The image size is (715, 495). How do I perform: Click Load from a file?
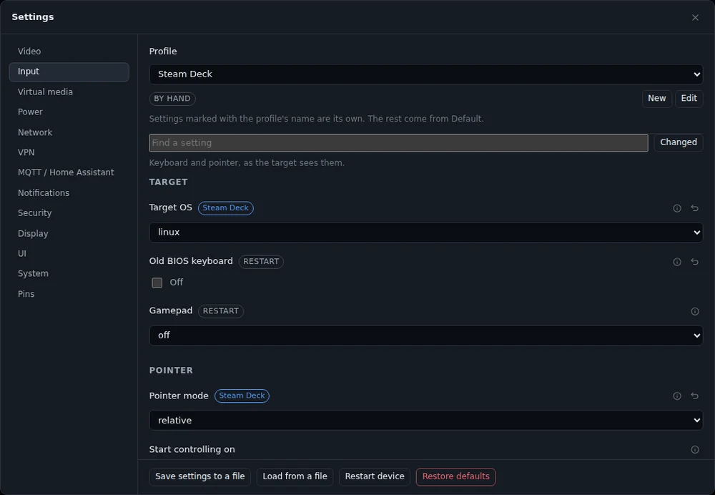(x=295, y=476)
